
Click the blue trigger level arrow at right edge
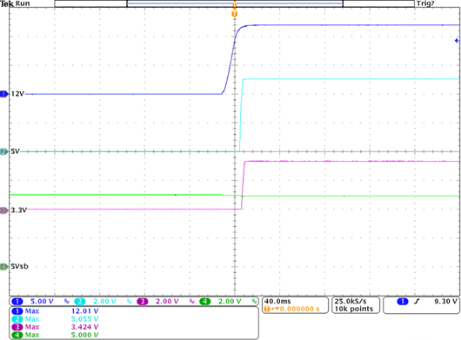(x=457, y=41)
